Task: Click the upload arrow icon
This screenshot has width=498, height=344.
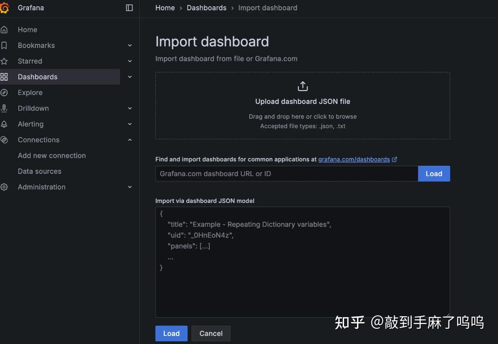Action: (302, 86)
